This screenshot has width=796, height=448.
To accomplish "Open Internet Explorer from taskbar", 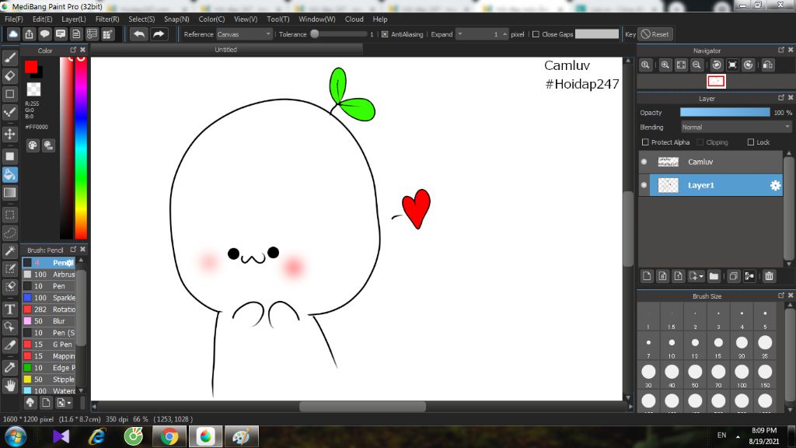I will (97, 437).
